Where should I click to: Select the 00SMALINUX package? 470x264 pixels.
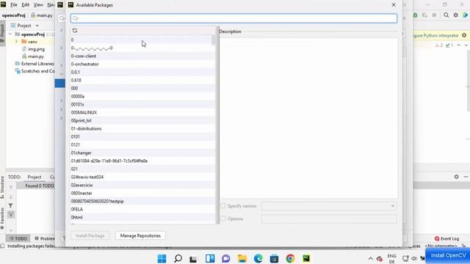click(x=142, y=112)
